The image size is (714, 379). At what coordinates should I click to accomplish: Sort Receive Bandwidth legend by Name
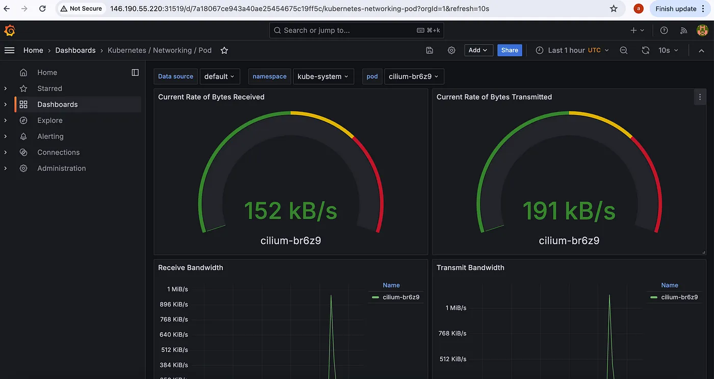[391, 285]
